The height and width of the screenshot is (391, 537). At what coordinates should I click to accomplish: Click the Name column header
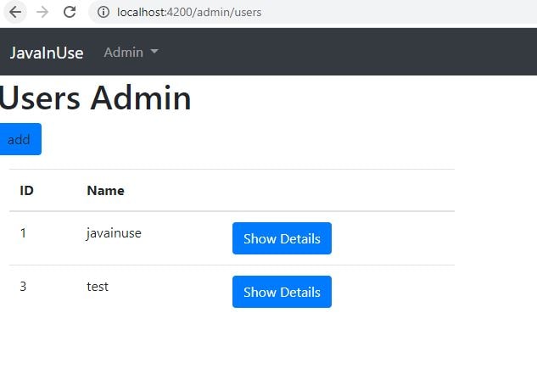tap(105, 190)
